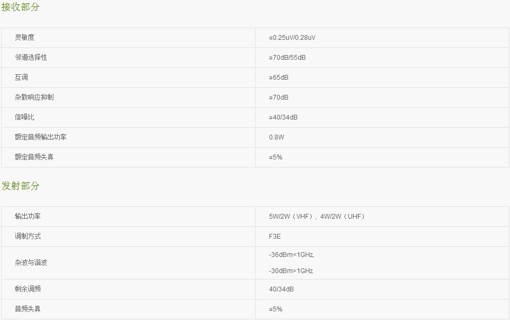Select the 杂散响应抑制 row label

[34, 97]
